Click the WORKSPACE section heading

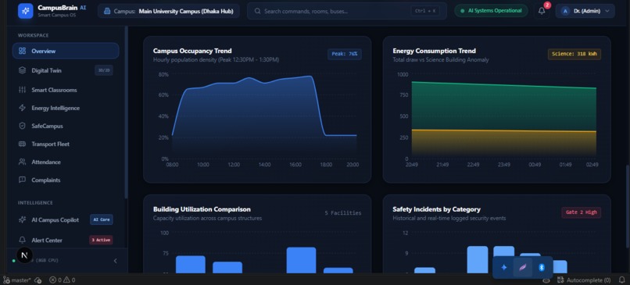[33, 35]
